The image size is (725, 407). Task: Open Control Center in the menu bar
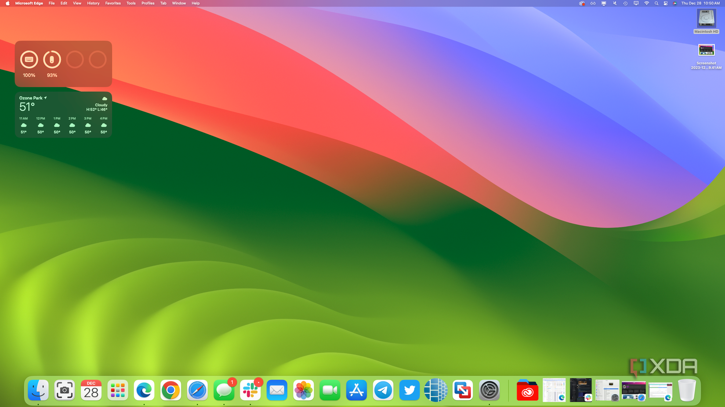666,4
